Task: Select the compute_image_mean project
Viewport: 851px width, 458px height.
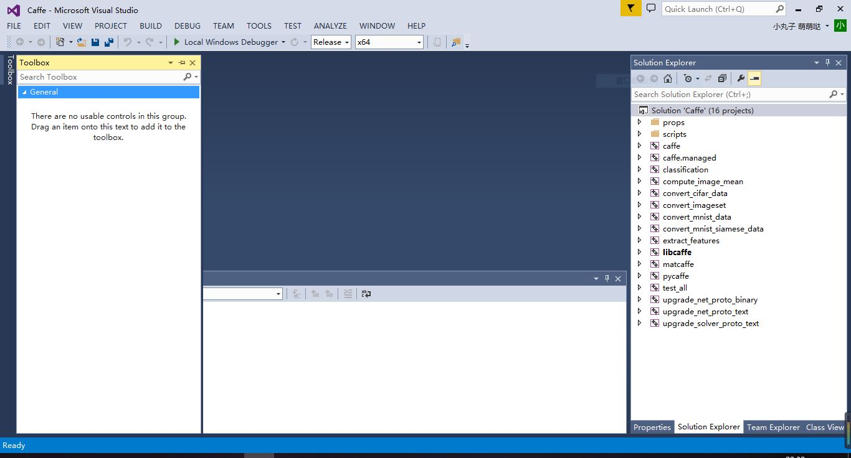Action: coord(703,181)
